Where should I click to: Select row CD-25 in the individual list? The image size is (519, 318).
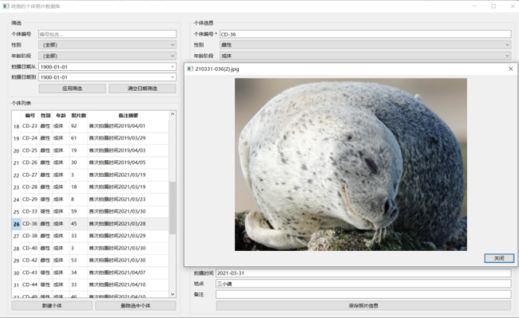point(95,151)
